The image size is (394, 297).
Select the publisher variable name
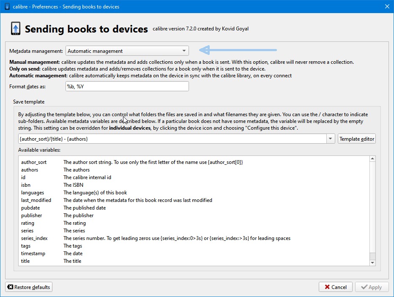pyautogui.click(x=31, y=215)
